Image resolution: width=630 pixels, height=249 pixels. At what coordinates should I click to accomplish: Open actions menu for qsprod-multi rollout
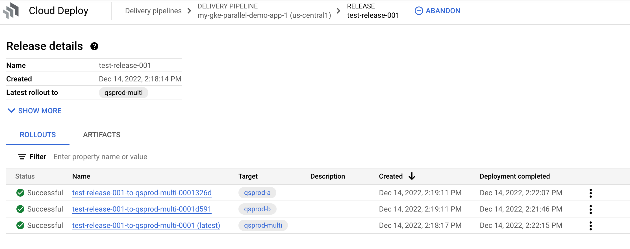[x=590, y=226]
